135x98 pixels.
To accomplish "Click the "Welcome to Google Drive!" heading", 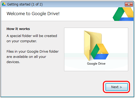I will tap(33, 14).
